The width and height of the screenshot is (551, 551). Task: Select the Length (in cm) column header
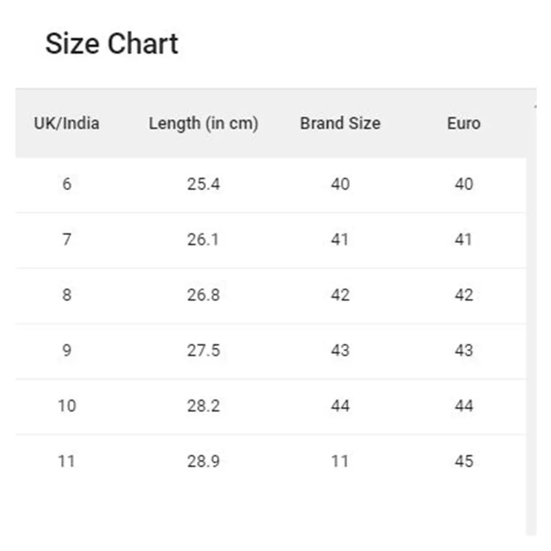[x=203, y=123]
